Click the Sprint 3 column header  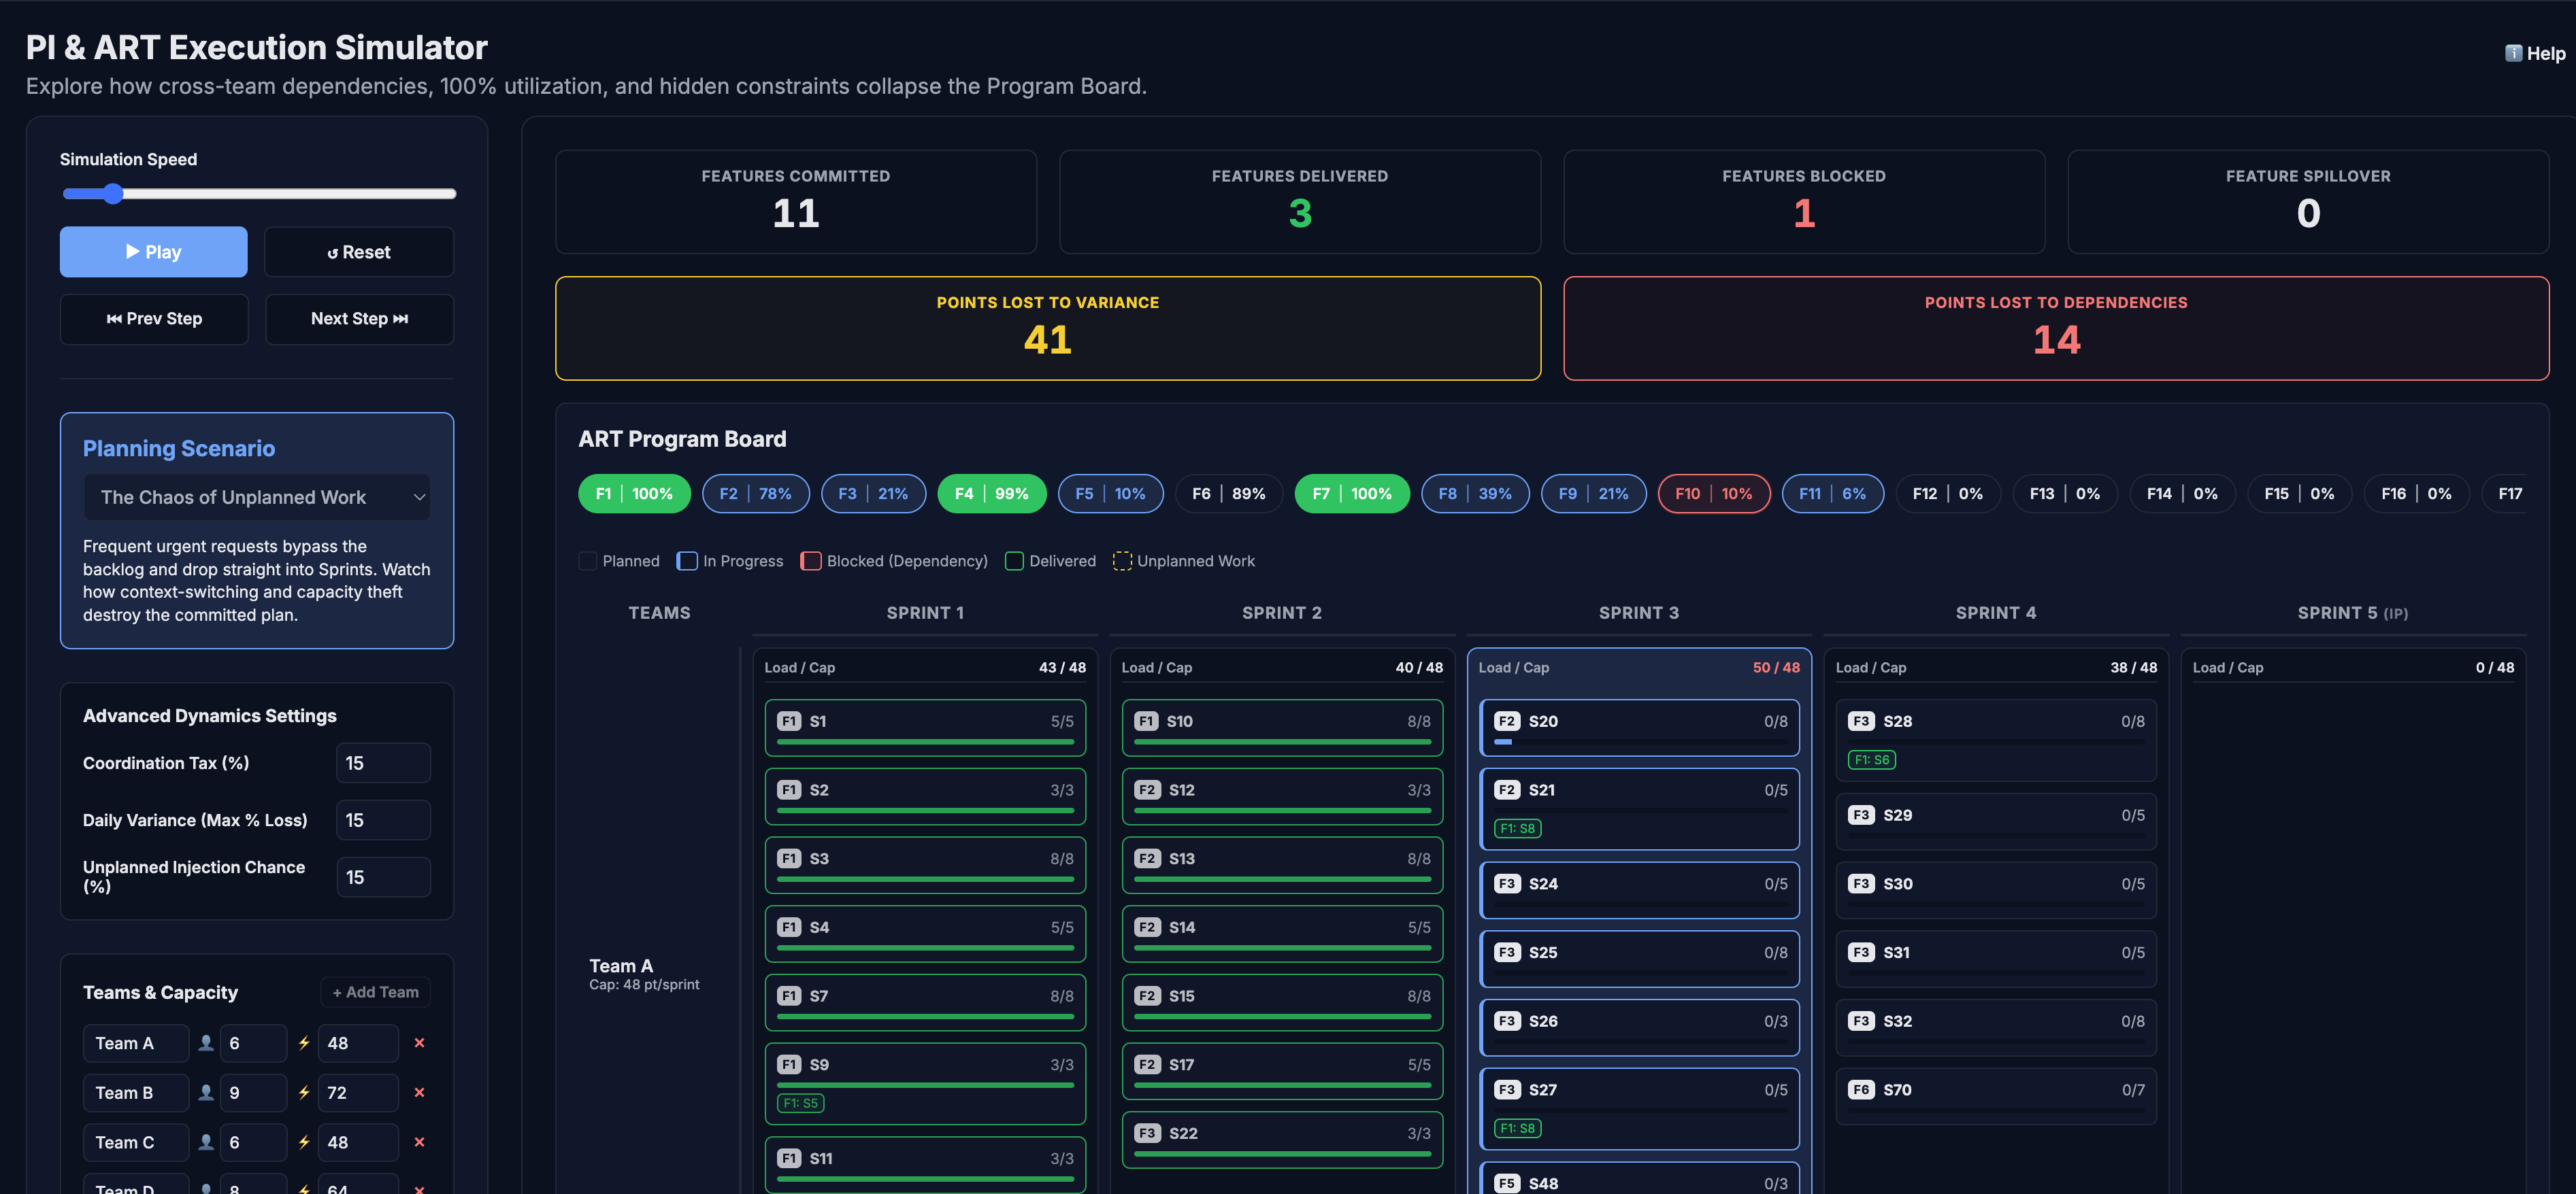pyautogui.click(x=1638, y=613)
